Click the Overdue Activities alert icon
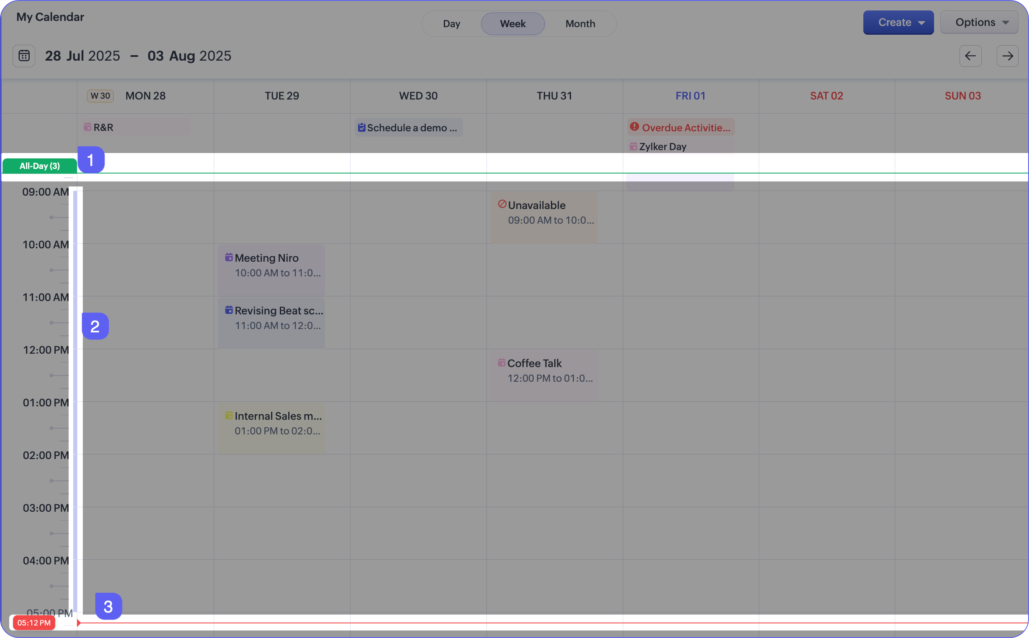Viewport: 1029px width, 638px height. 634,127
